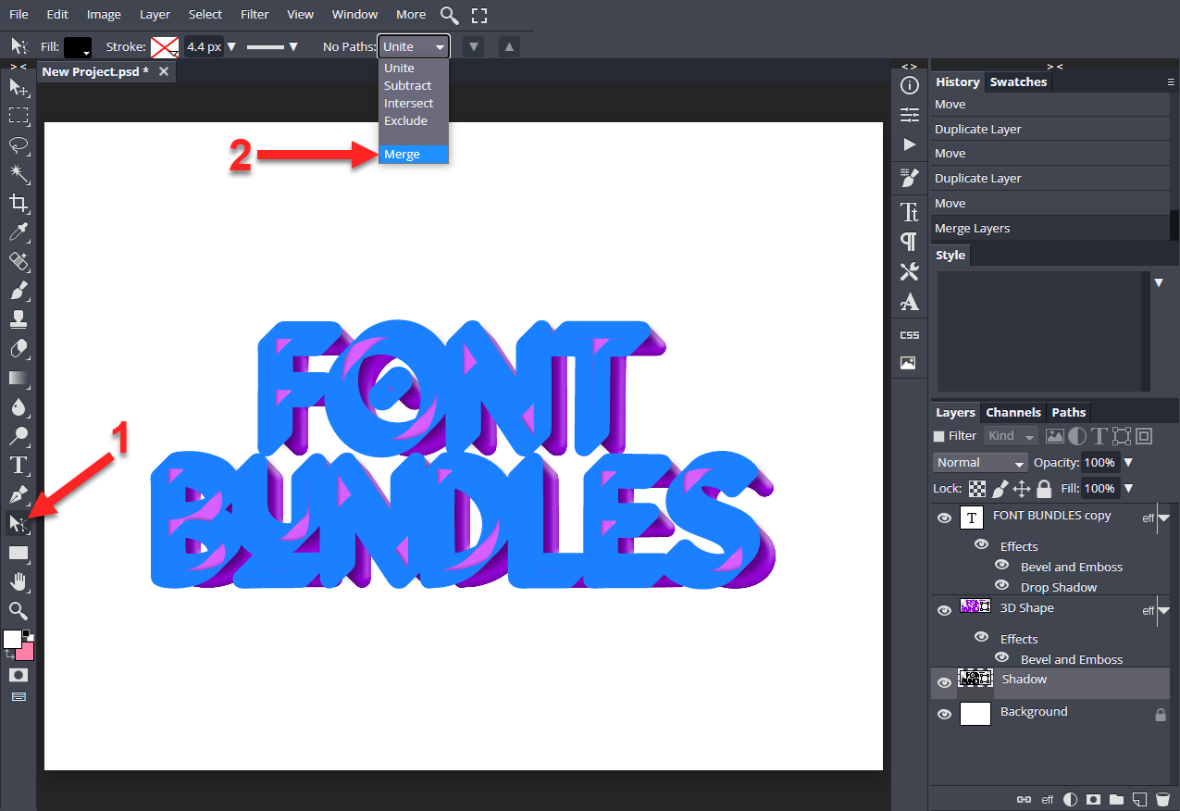Open the stroke line style dropdown

(x=272, y=46)
